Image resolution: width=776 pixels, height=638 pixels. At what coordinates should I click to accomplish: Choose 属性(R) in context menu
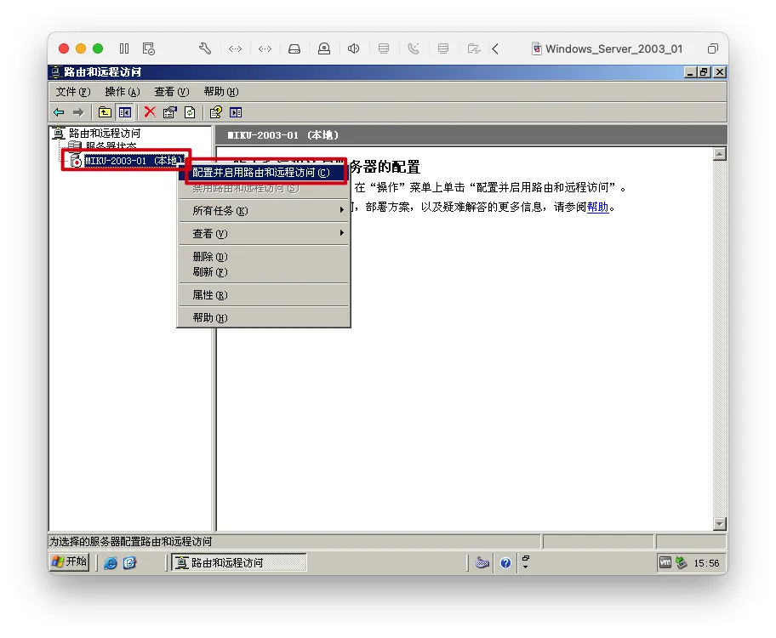click(x=263, y=295)
